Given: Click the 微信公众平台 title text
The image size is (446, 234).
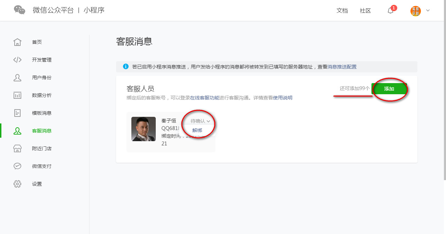Looking at the screenshot, I should (x=53, y=10).
